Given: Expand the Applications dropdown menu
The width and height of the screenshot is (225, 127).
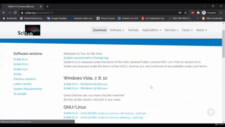Looking at the screenshot, I should [x=152, y=30].
